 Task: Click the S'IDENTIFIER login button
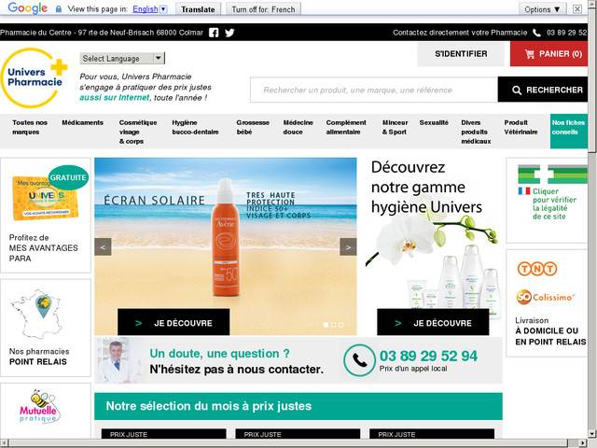pos(461,54)
